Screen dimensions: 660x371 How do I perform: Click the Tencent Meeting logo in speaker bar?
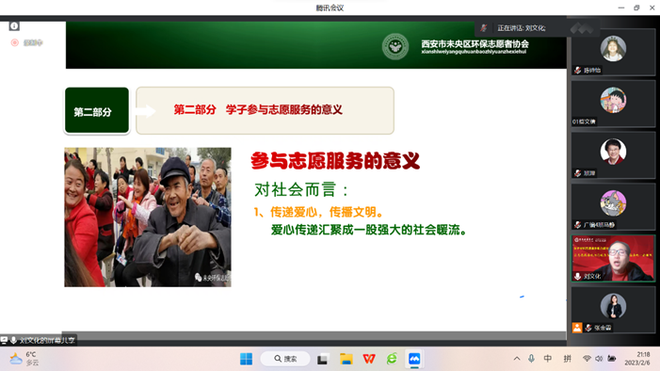(582, 28)
